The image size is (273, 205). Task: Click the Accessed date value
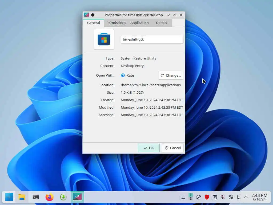tap(152, 115)
